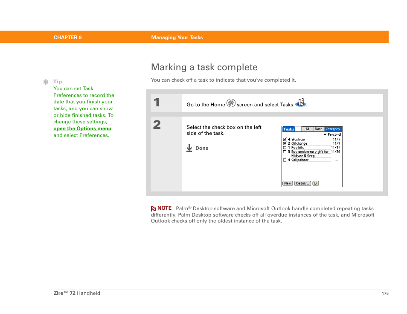The width and height of the screenshot is (407, 314).
Task: Click the dash due date of Call painter
Action: (337, 160)
